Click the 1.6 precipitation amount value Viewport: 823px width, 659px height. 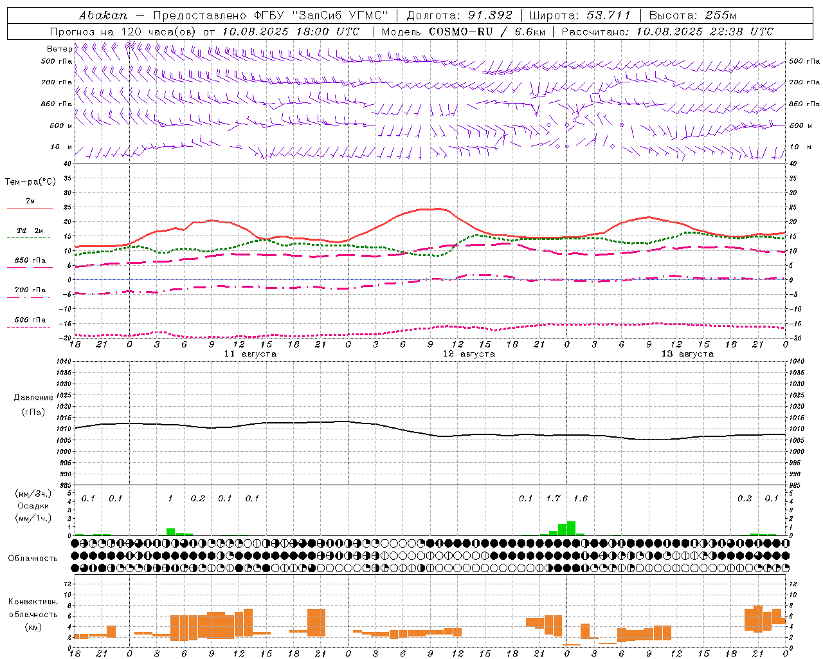[580, 499]
